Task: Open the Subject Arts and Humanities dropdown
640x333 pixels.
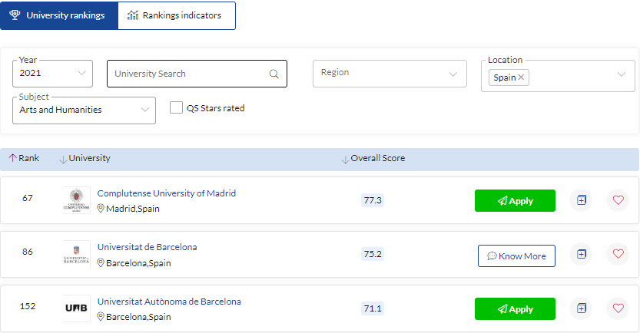Action: (84, 110)
